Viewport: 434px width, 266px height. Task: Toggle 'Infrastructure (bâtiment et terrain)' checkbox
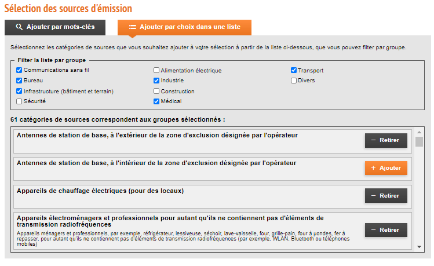coord(19,91)
